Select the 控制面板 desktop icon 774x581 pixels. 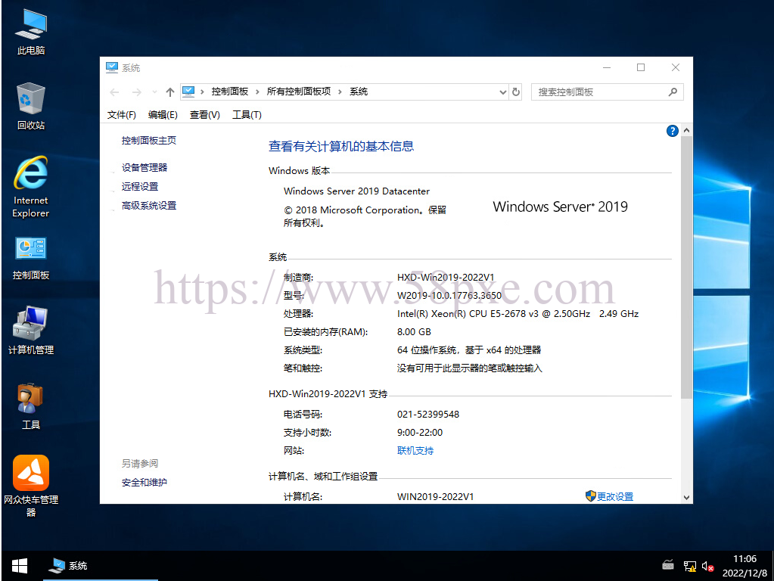coord(30,258)
